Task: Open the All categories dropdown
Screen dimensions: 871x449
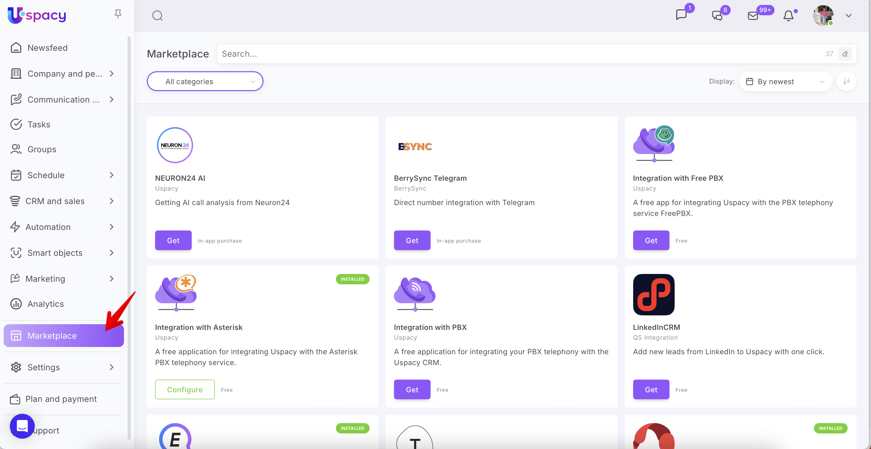Action: pos(205,81)
